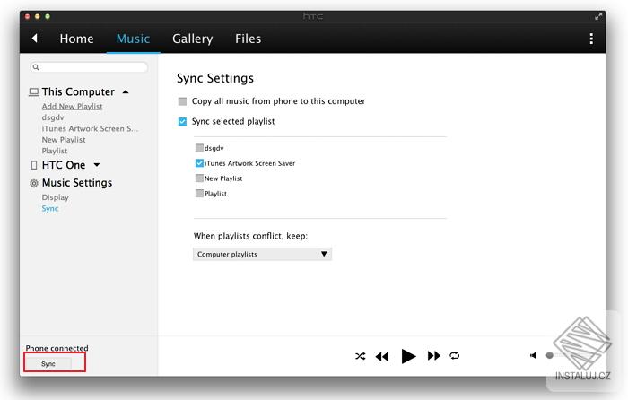This screenshot has height=400, width=628.
Task: Click the search magnifier icon
Action: tap(36, 67)
